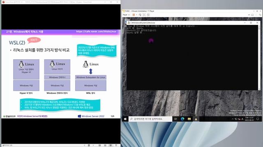Toggle Unity mode in VMware toolbar

pos(148,15)
